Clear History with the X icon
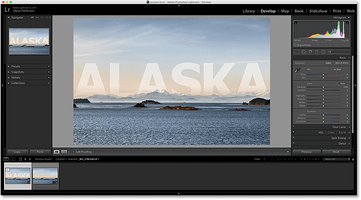This screenshot has width=361, height=200. [x=49, y=78]
